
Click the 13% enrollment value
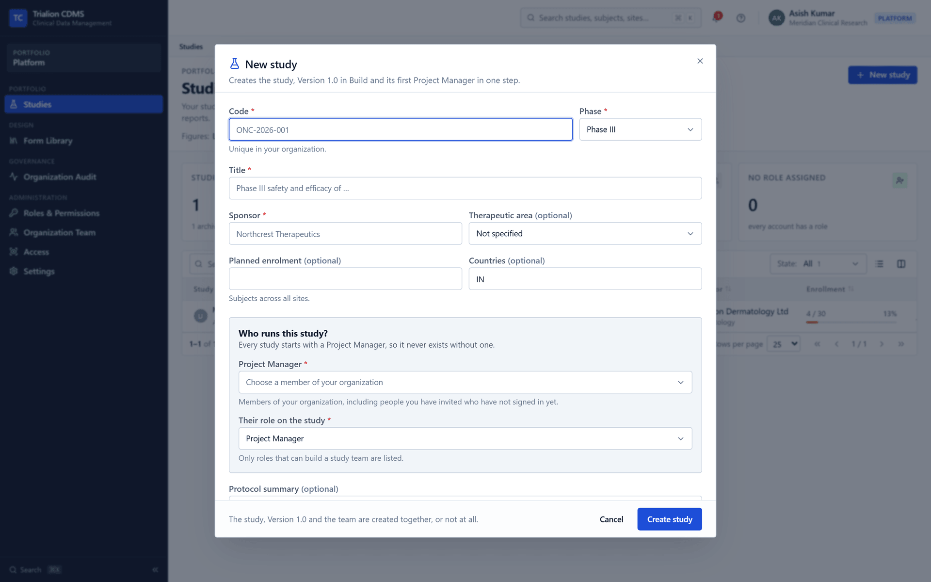(x=890, y=314)
